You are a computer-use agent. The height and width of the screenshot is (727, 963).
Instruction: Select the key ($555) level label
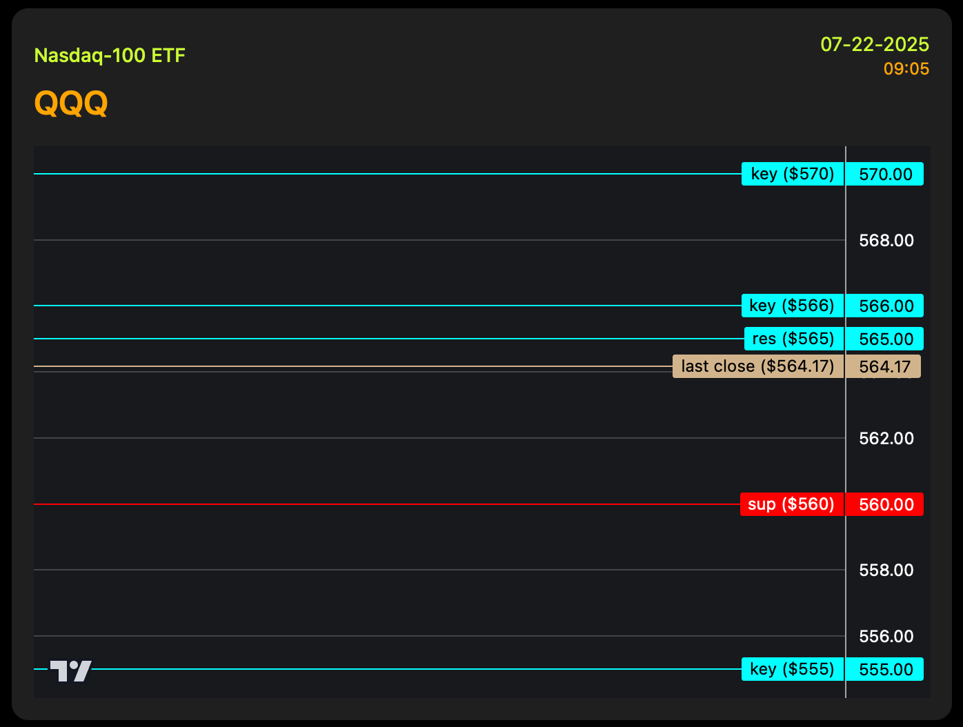coord(792,669)
